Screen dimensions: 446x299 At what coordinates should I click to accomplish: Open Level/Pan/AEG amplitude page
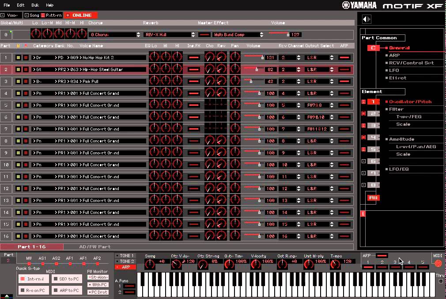(x=416, y=146)
